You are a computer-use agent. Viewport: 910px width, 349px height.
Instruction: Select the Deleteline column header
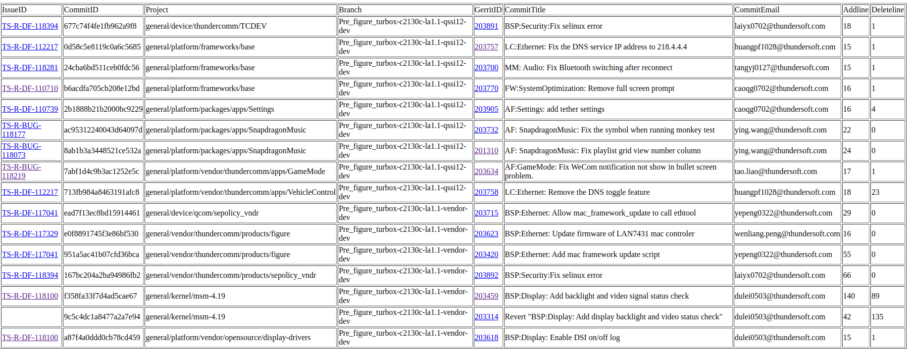888,10
